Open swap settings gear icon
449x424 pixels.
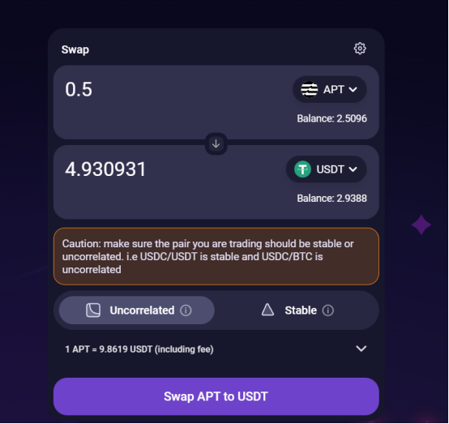[x=360, y=49]
